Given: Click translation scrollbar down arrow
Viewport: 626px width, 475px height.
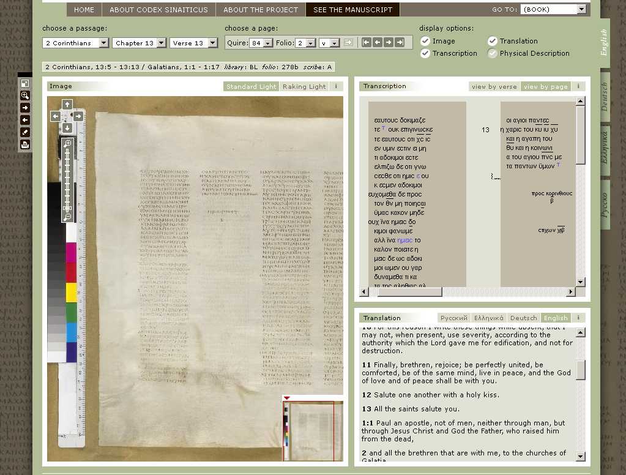Looking at the screenshot, I should pyautogui.click(x=581, y=456).
